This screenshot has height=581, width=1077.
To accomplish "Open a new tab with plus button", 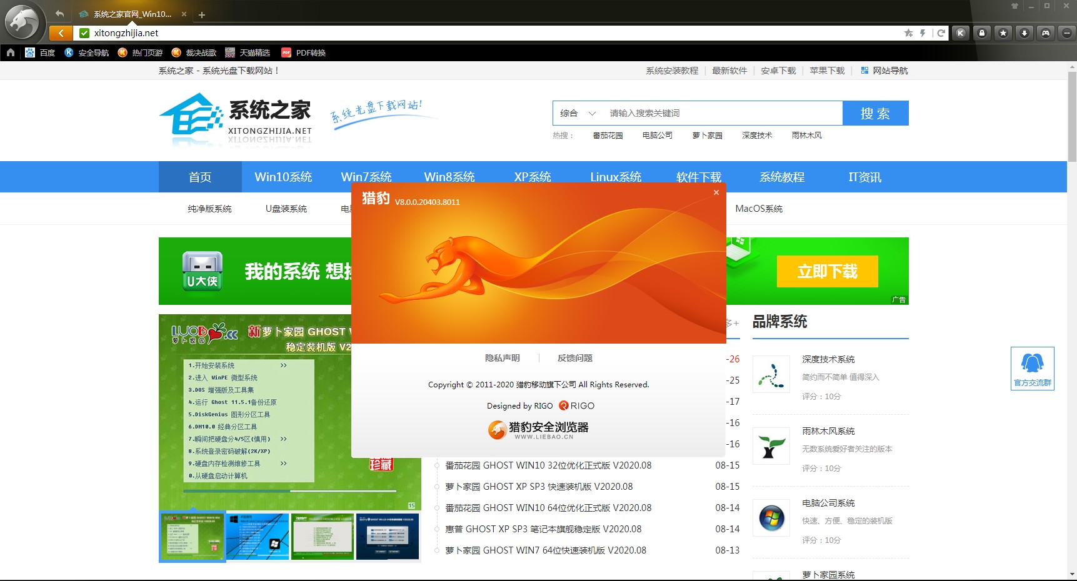I will 202,14.
